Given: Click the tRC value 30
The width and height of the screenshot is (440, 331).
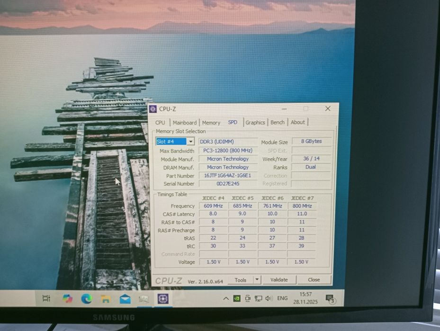Looking at the screenshot, I should click(x=213, y=246).
